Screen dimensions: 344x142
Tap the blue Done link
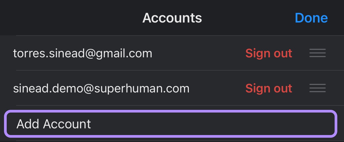pos(311,18)
